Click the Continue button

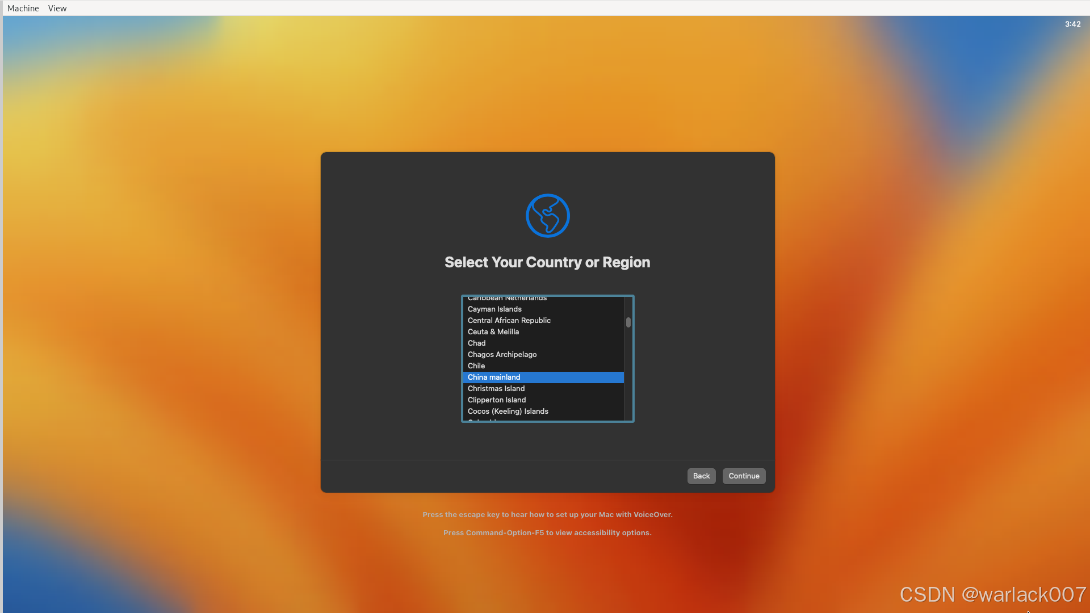coord(744,476)
